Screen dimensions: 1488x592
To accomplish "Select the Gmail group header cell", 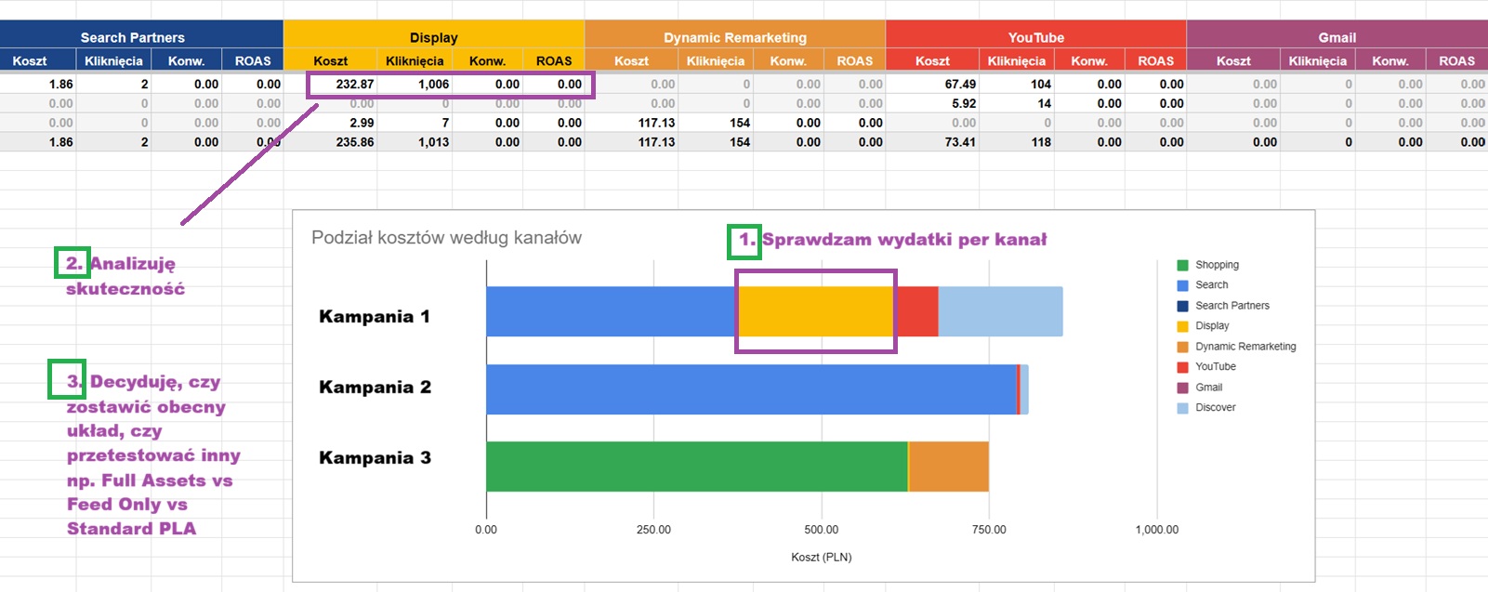I will pyautogui.click(x=1337, y=37).
